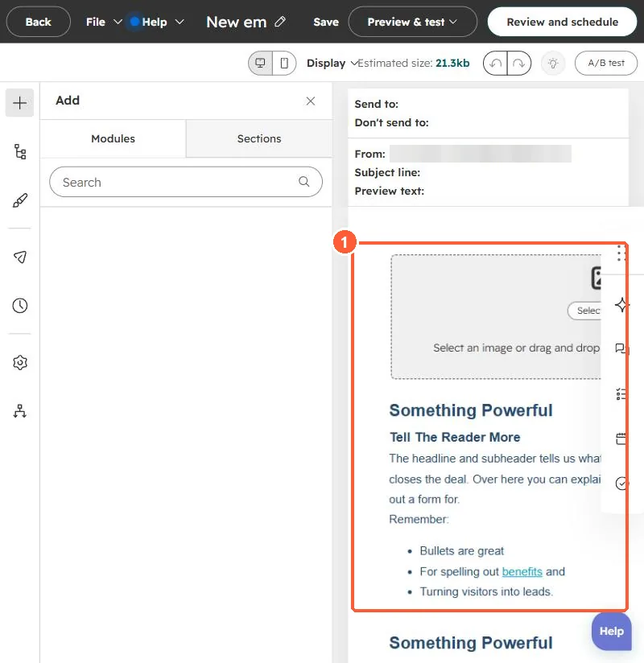644x663 pixels.
Task: Switch to desktop preview view
Action: click(260, 63)
